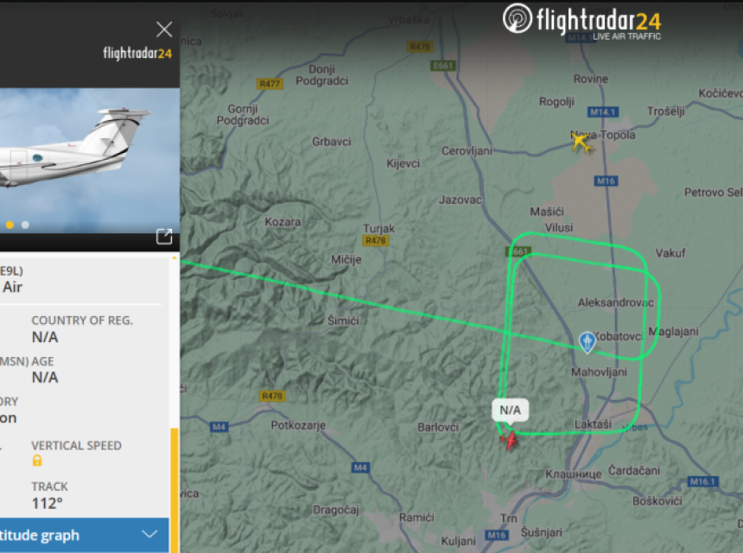
Task: Open aircraft photo in external view
Action: 164,236
